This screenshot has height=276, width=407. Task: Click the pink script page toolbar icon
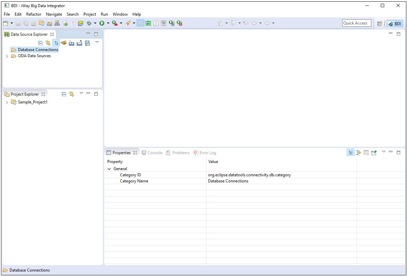pos(73,23)
